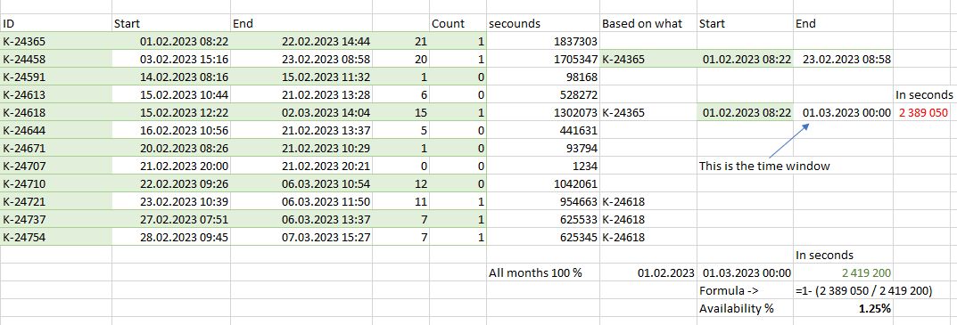Select end cell 21.02.2023 13:28
This screenshot has width=957, height=325.
pyautogui.click(x=301, y=94)
